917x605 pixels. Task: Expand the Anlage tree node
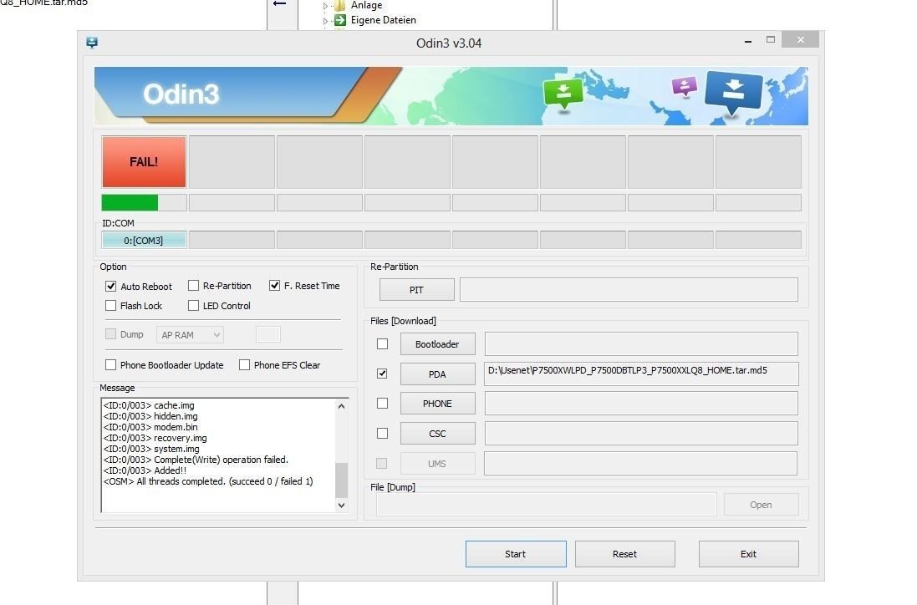pyautogui.click(x=325, y=6)
